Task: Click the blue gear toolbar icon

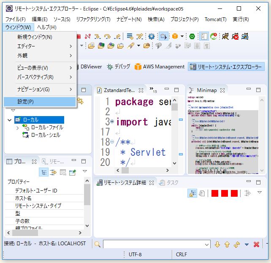Action: coord(152,36)
